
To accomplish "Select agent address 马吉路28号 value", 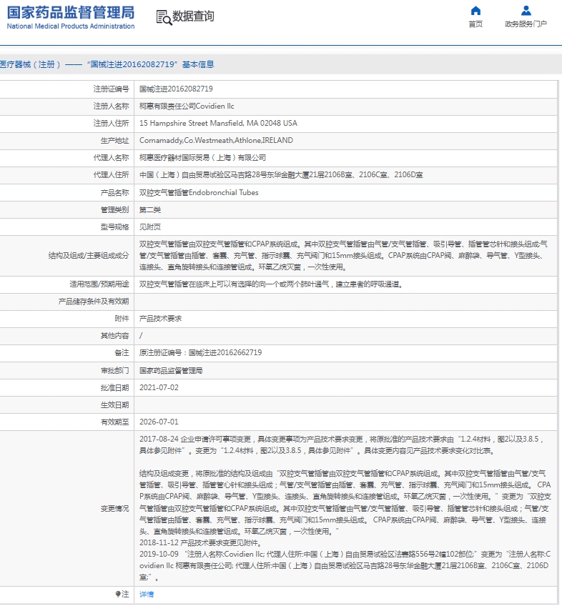I will (281, 174).
